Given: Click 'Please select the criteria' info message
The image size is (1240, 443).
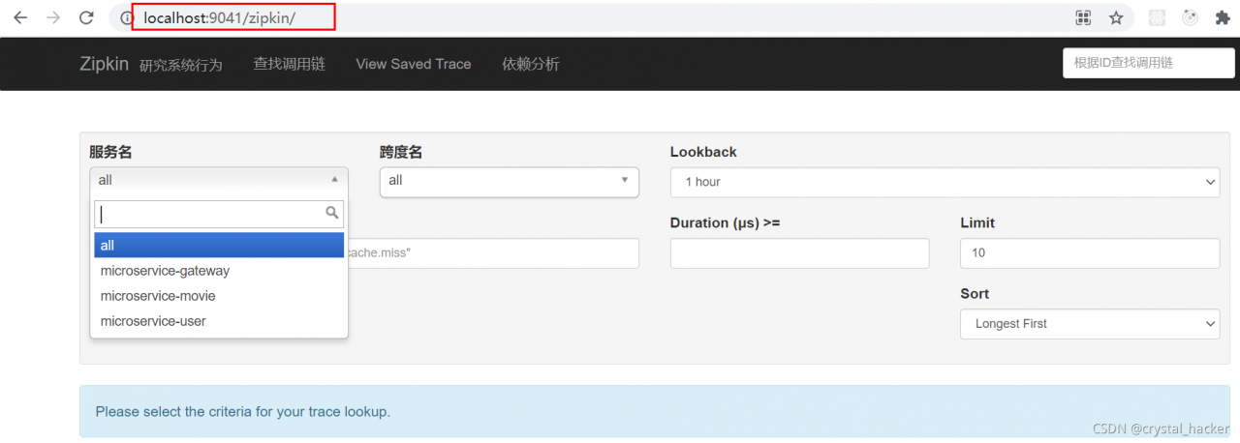Looking at the screenshot, I should [242, 411].
